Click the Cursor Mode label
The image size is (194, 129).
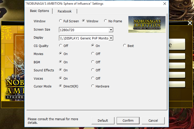43,86
